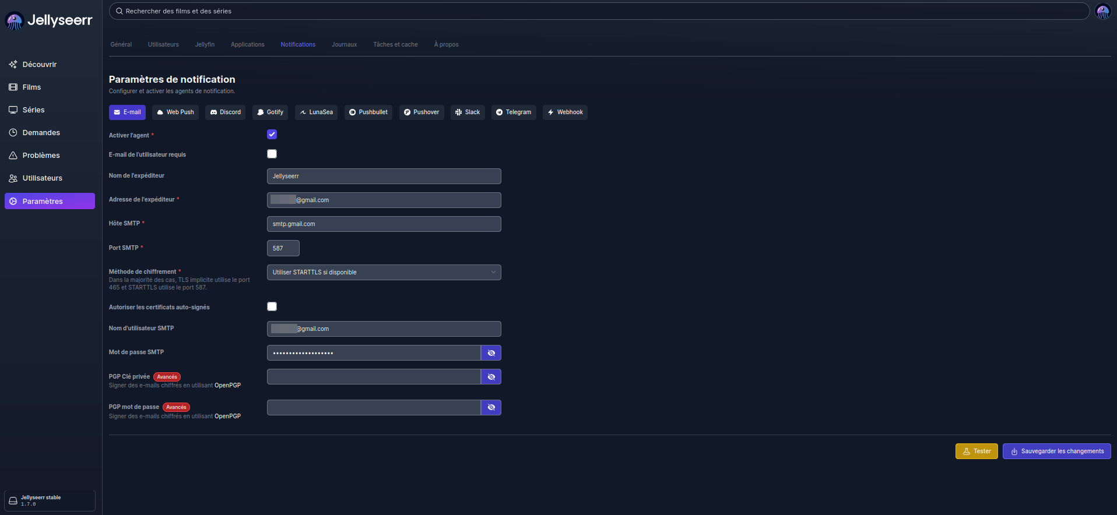Edit the Nom d'utilisateur SMTP field
The width and height of the screenshot is (1117, 515).
pyautogui.click(x=384, y=329)
